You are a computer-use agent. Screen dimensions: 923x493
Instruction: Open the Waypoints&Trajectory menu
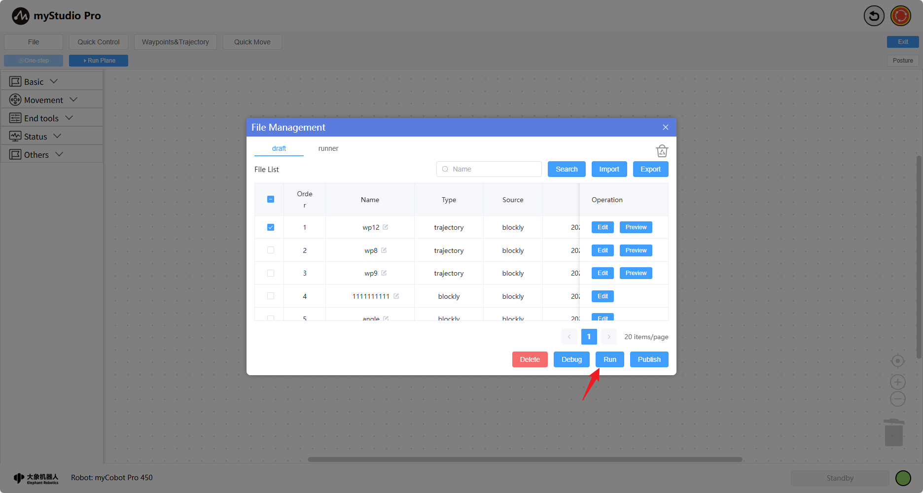click(x=175, y=42)
